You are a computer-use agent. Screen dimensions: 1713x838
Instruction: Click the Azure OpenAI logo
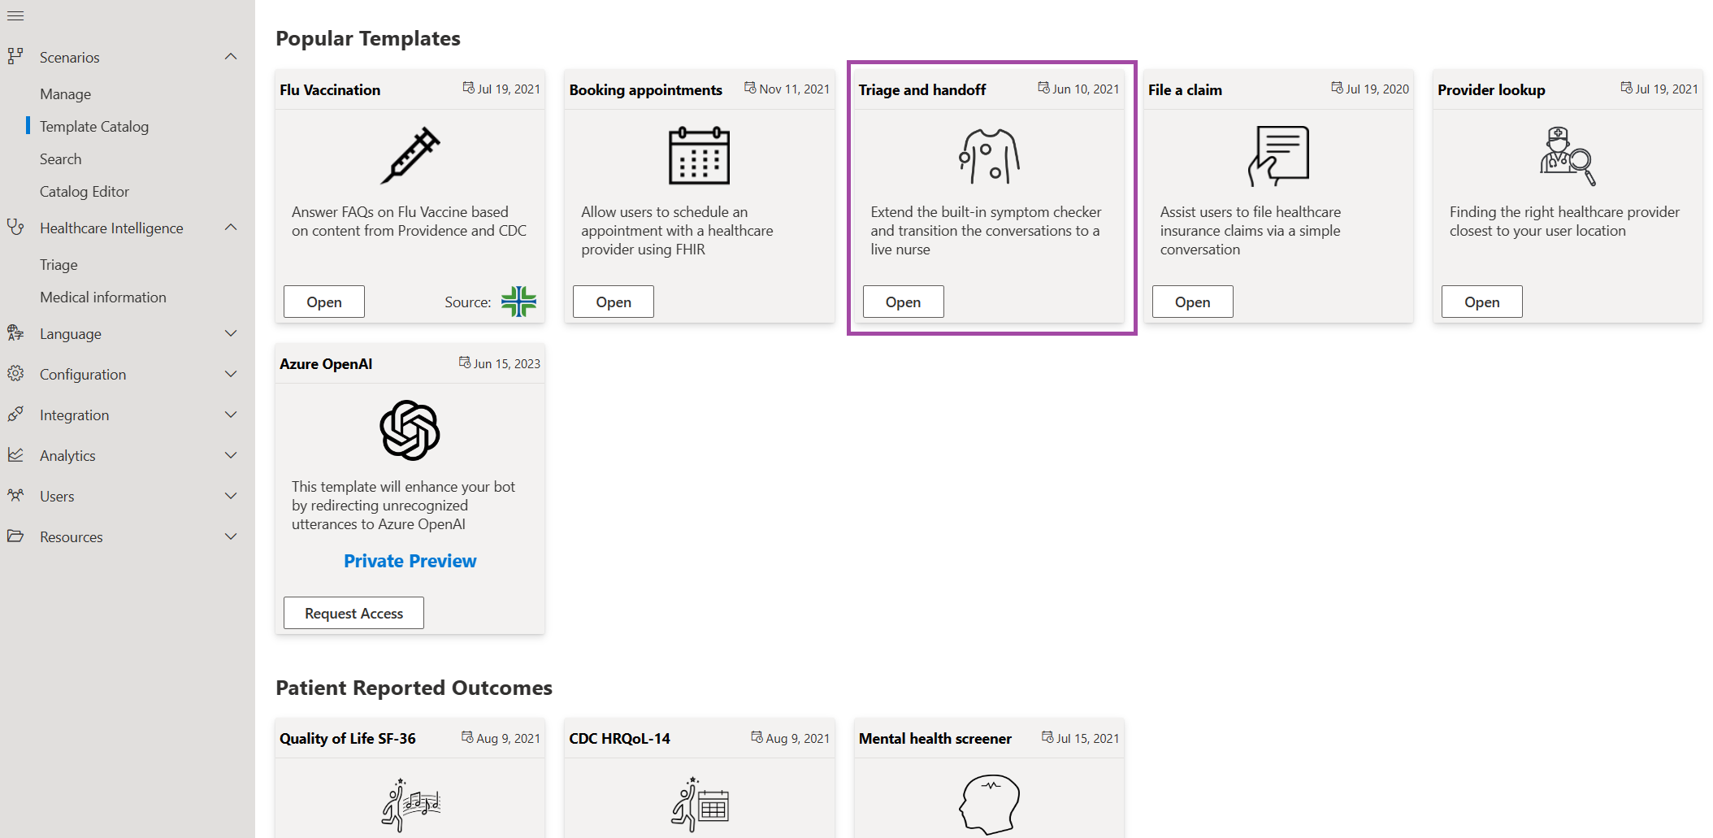pos(410,431)
